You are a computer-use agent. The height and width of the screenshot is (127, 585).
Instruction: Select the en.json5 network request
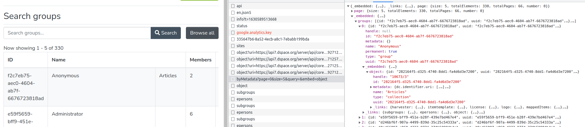pos(244,13)
